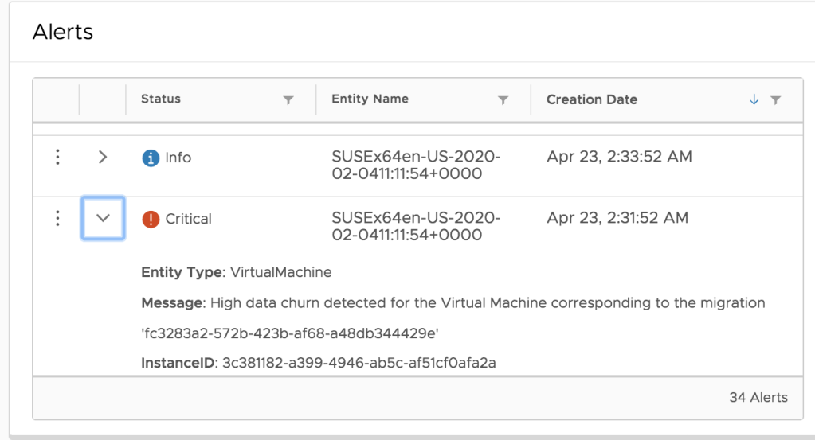Collapse the Critical alert row details
The width and height of the screenshot is (815, 440).
tap(103, 218)
